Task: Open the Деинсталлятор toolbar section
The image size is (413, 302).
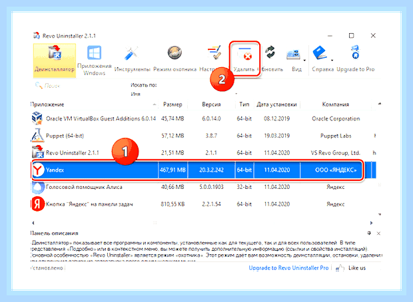Action: (55, 60)
